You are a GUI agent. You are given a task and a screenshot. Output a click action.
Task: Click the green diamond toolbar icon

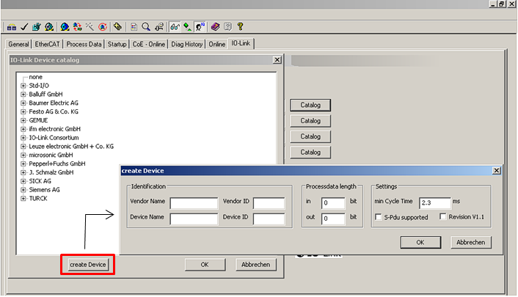coord(187,26)
